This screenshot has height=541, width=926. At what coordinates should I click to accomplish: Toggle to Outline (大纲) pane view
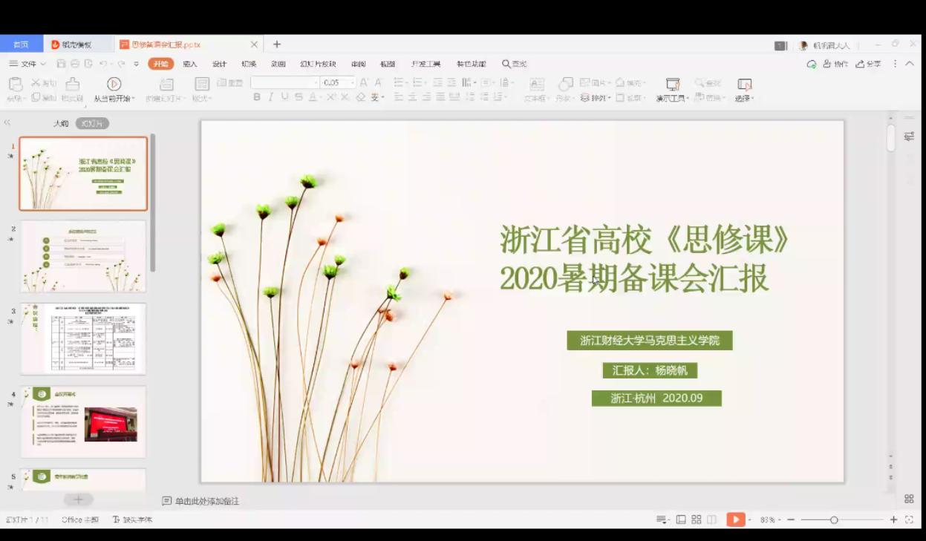[61, 123]
